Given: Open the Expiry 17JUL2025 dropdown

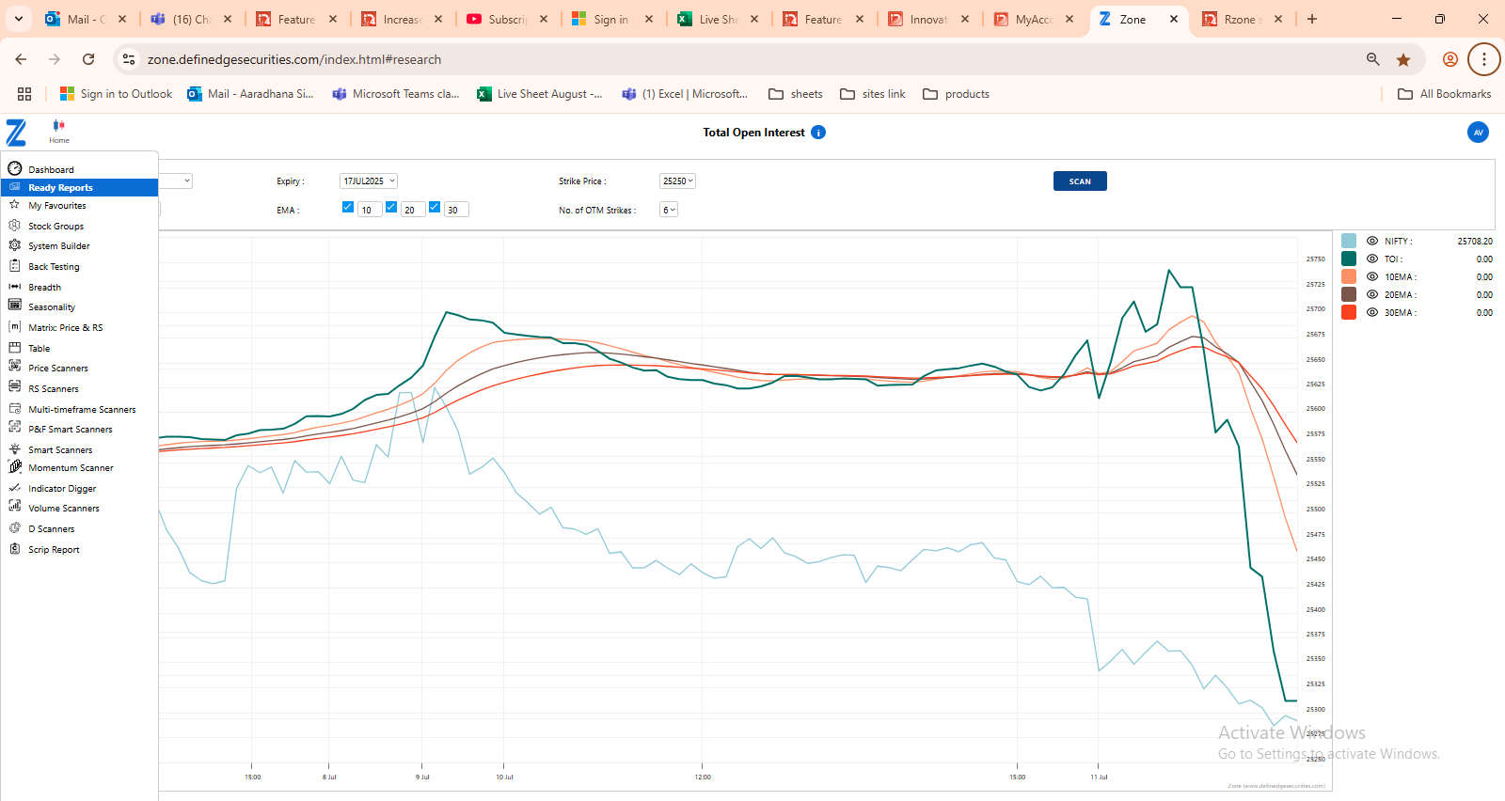Looking at the screenshot, I should point(369,181).
